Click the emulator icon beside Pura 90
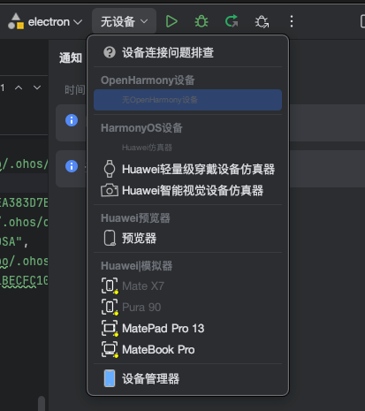The image size is (365, 411). [x=110, y=307]
